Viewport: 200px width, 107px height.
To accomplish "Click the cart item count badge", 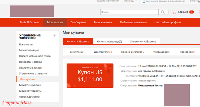I will (x=192, y=12).
